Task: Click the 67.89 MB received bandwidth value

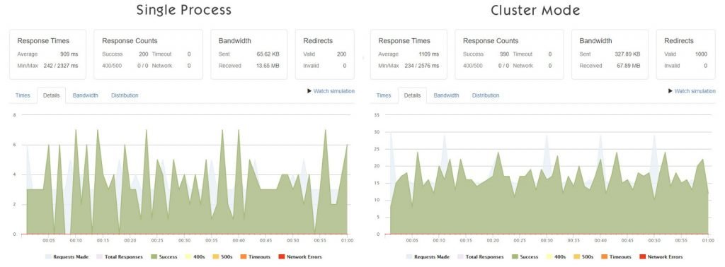Action: pyautogui.click(x=629, y=66)
